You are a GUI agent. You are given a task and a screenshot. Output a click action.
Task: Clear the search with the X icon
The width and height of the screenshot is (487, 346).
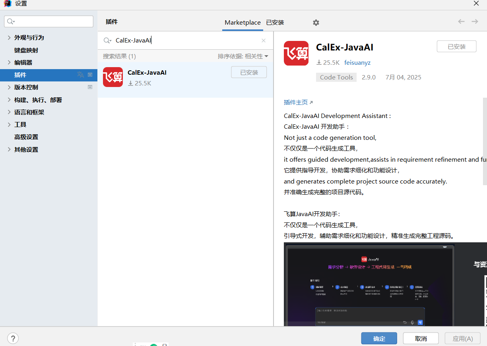point(263,40)
